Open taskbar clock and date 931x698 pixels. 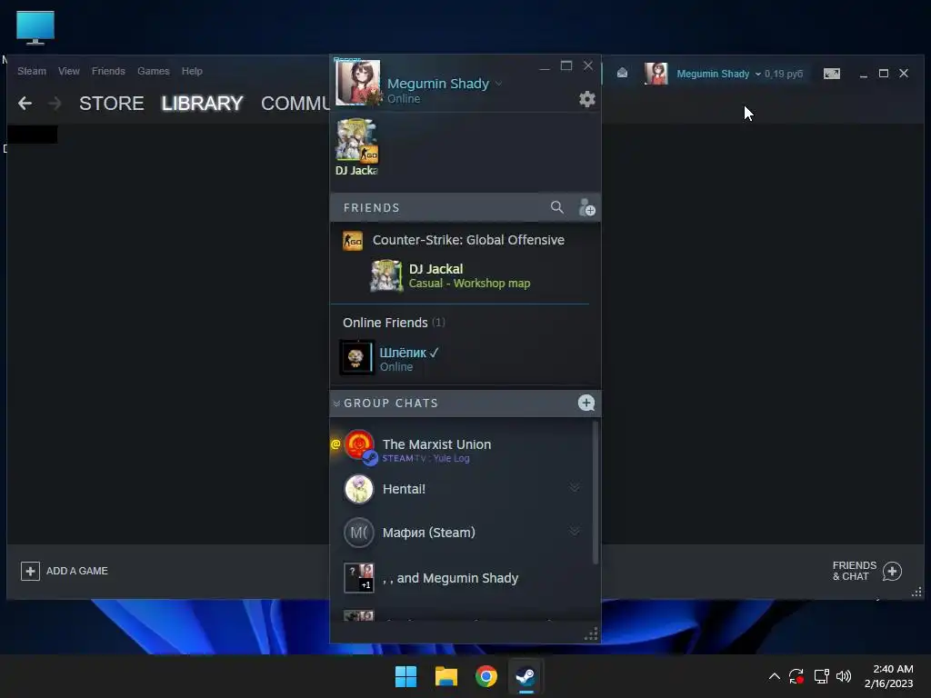(889, 676)
